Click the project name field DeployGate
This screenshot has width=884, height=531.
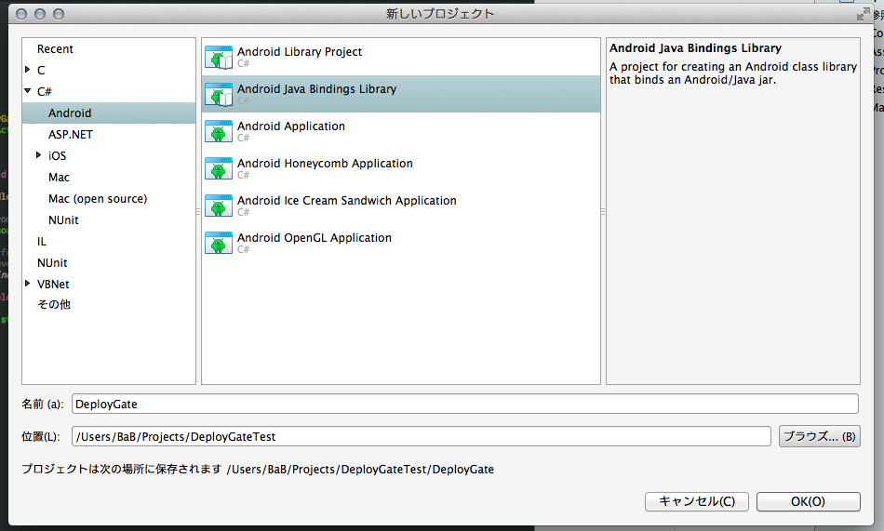(465, 405)
